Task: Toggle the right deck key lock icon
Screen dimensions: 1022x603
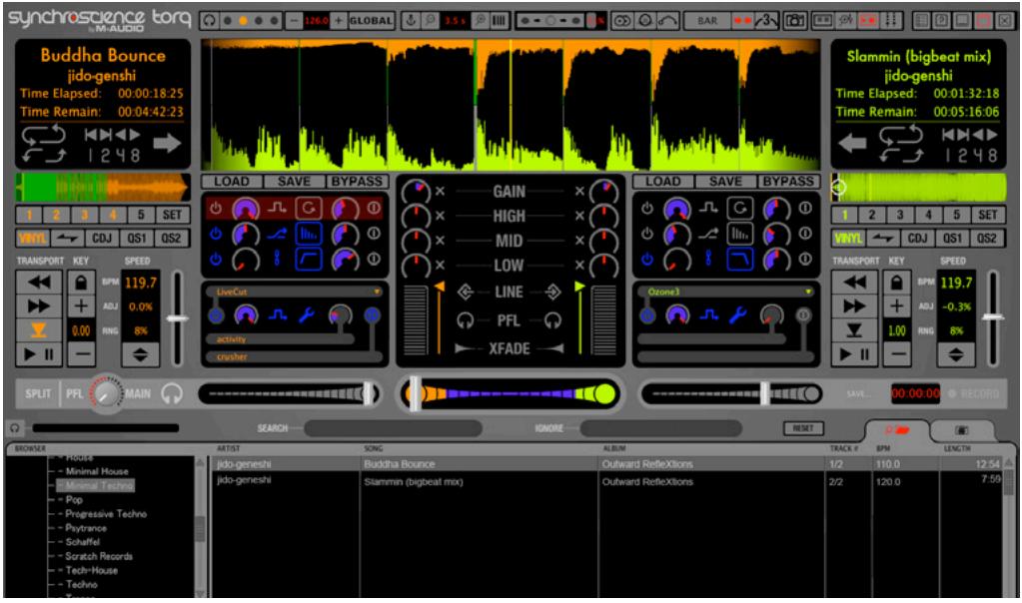Action: tap(897, 282)
